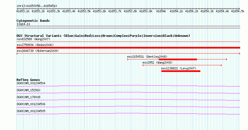Click the RefSeq Genes track heading
The image size is (248, 130).
tap(28, 80)
